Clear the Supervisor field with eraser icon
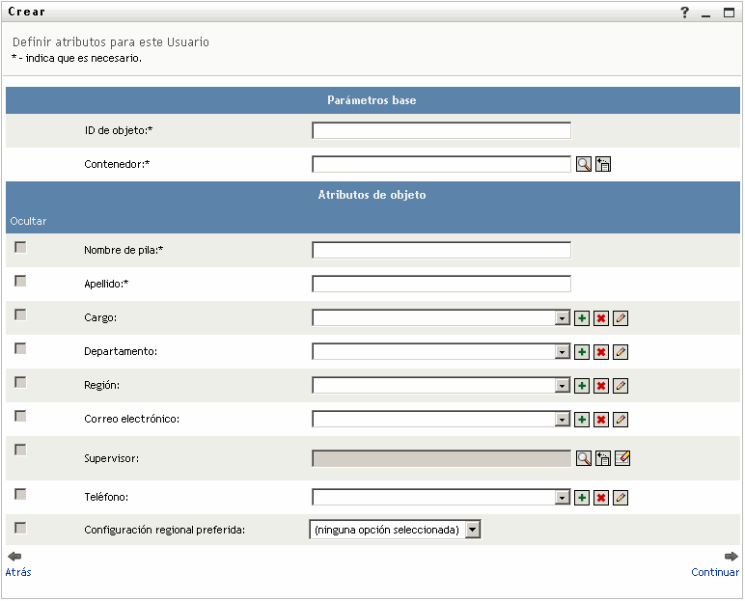The image size is (745, 601). click(x=622, y=458)
